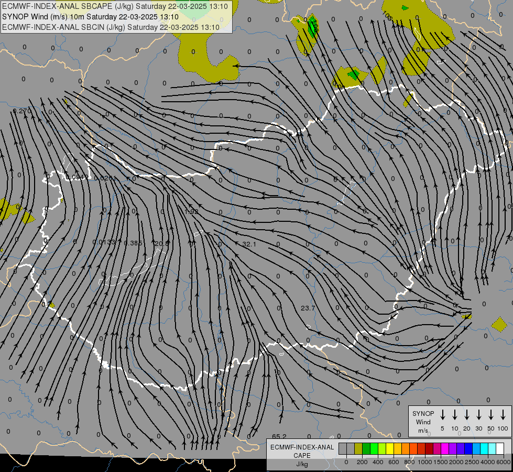Click the 10 m/s wind arrow in legend
This screenshot has width=513, height=472.
point(455,415)
